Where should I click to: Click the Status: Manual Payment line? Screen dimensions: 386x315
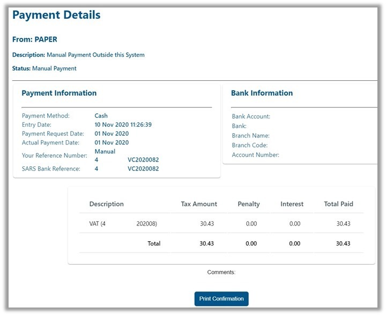44,68
